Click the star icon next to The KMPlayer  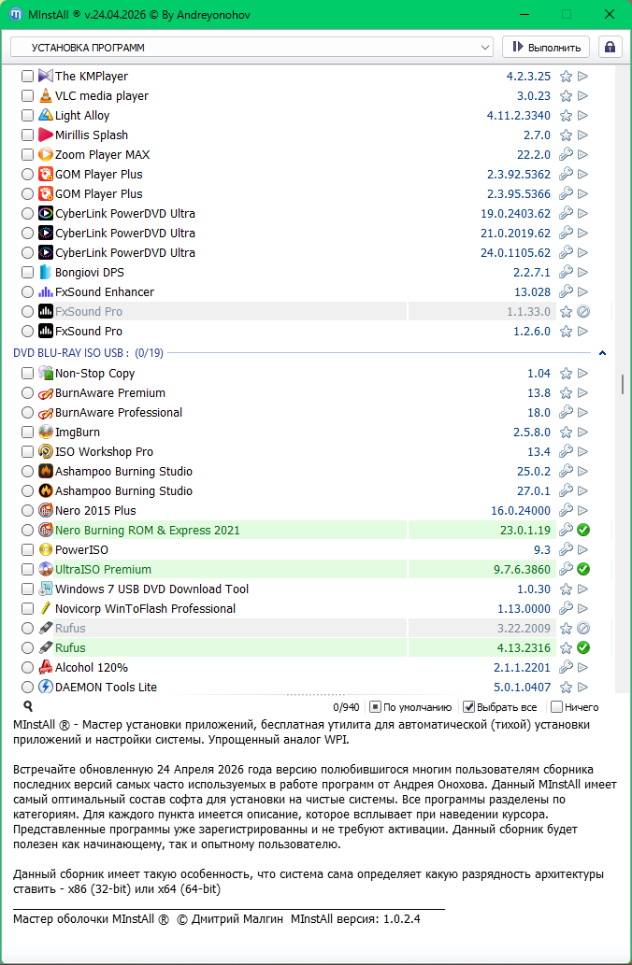[x=566, y=76]
